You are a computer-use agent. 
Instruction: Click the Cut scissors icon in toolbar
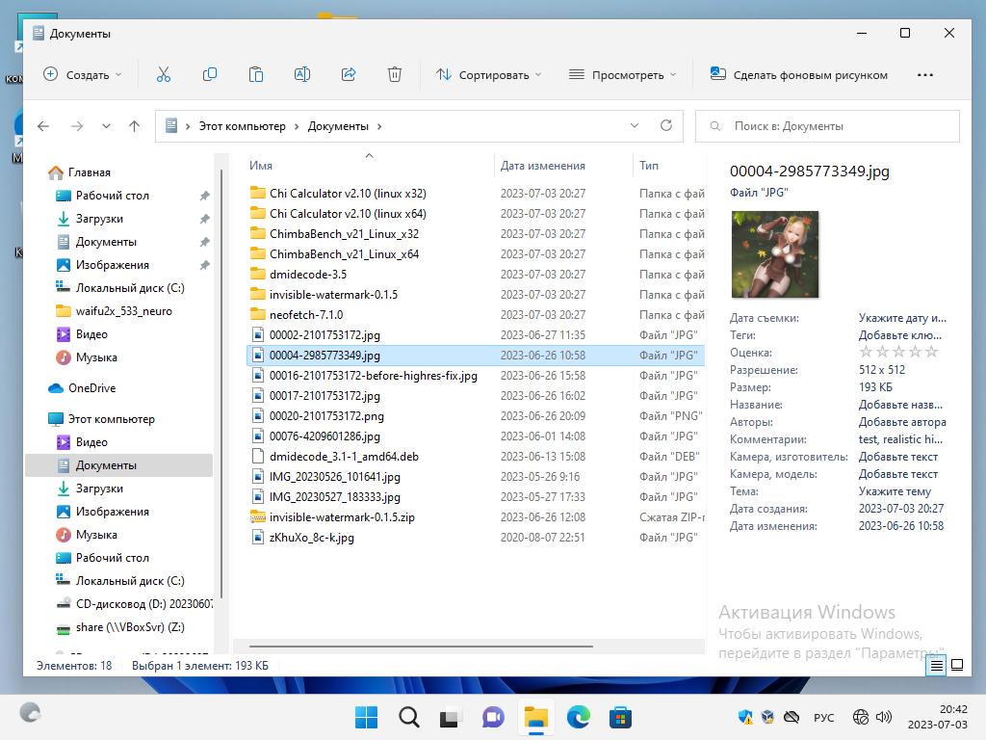(x=163, y=74)
